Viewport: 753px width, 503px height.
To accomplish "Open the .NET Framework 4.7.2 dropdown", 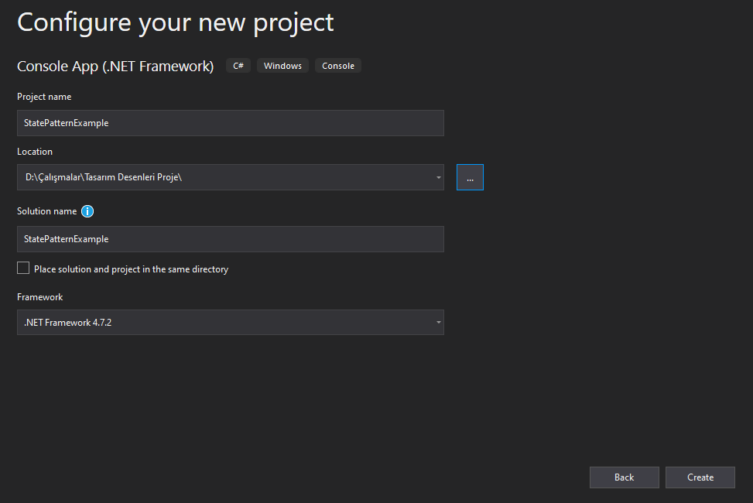I will click(x=231, y=323).
